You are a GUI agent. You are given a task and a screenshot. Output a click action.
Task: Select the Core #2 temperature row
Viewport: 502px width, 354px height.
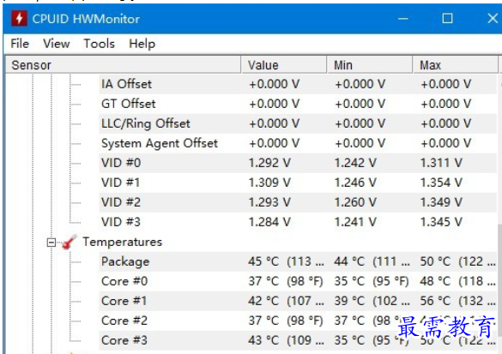tap(298, 321)
